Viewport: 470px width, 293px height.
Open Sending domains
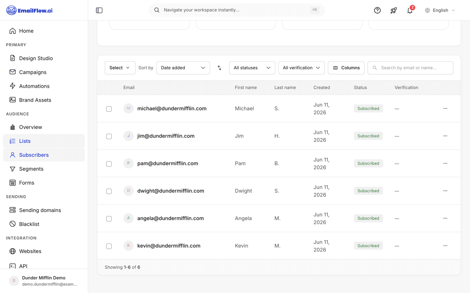[44, 210]
